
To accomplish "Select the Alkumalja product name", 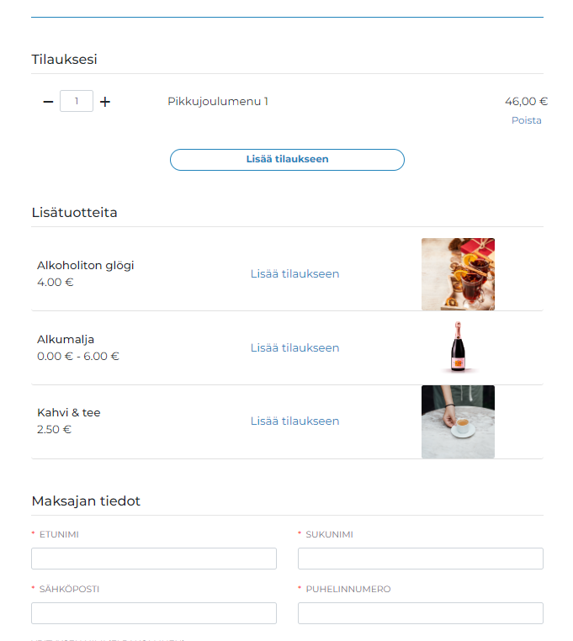I will pyautogui.click(x=66, y=339).
